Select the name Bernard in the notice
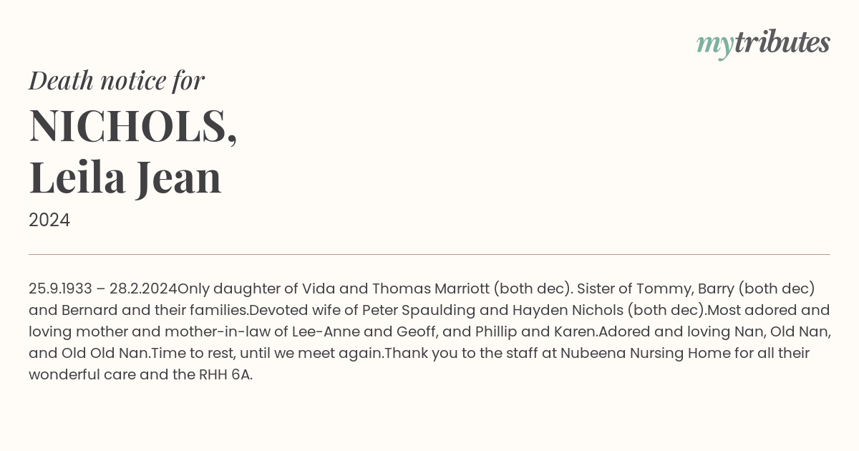The image size is (859, 451). tap(89, 310)
